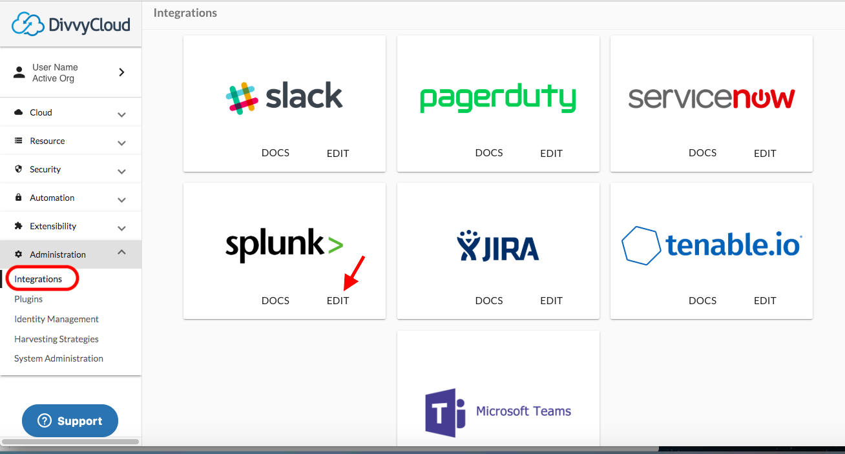Click EDIT on the JIRA card
The height and width of the screenshot is (454, 845).
tap(552, 301)
